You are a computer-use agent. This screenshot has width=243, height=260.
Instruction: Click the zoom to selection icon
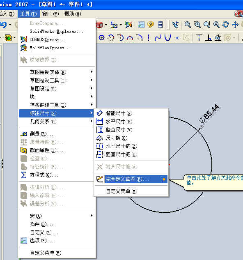[216, 25]
